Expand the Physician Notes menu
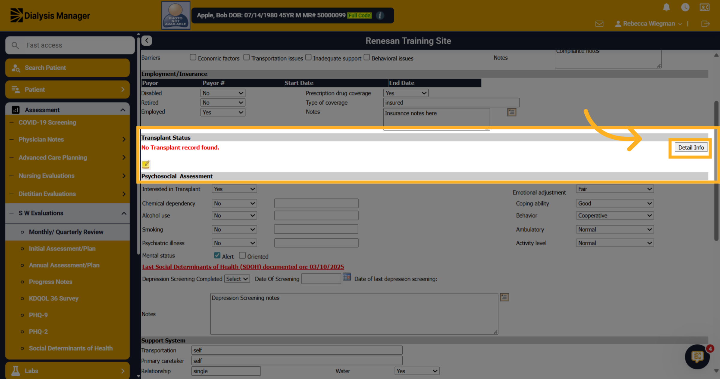Viewport: 720px width, 379px height. click(x=67, y=139)
